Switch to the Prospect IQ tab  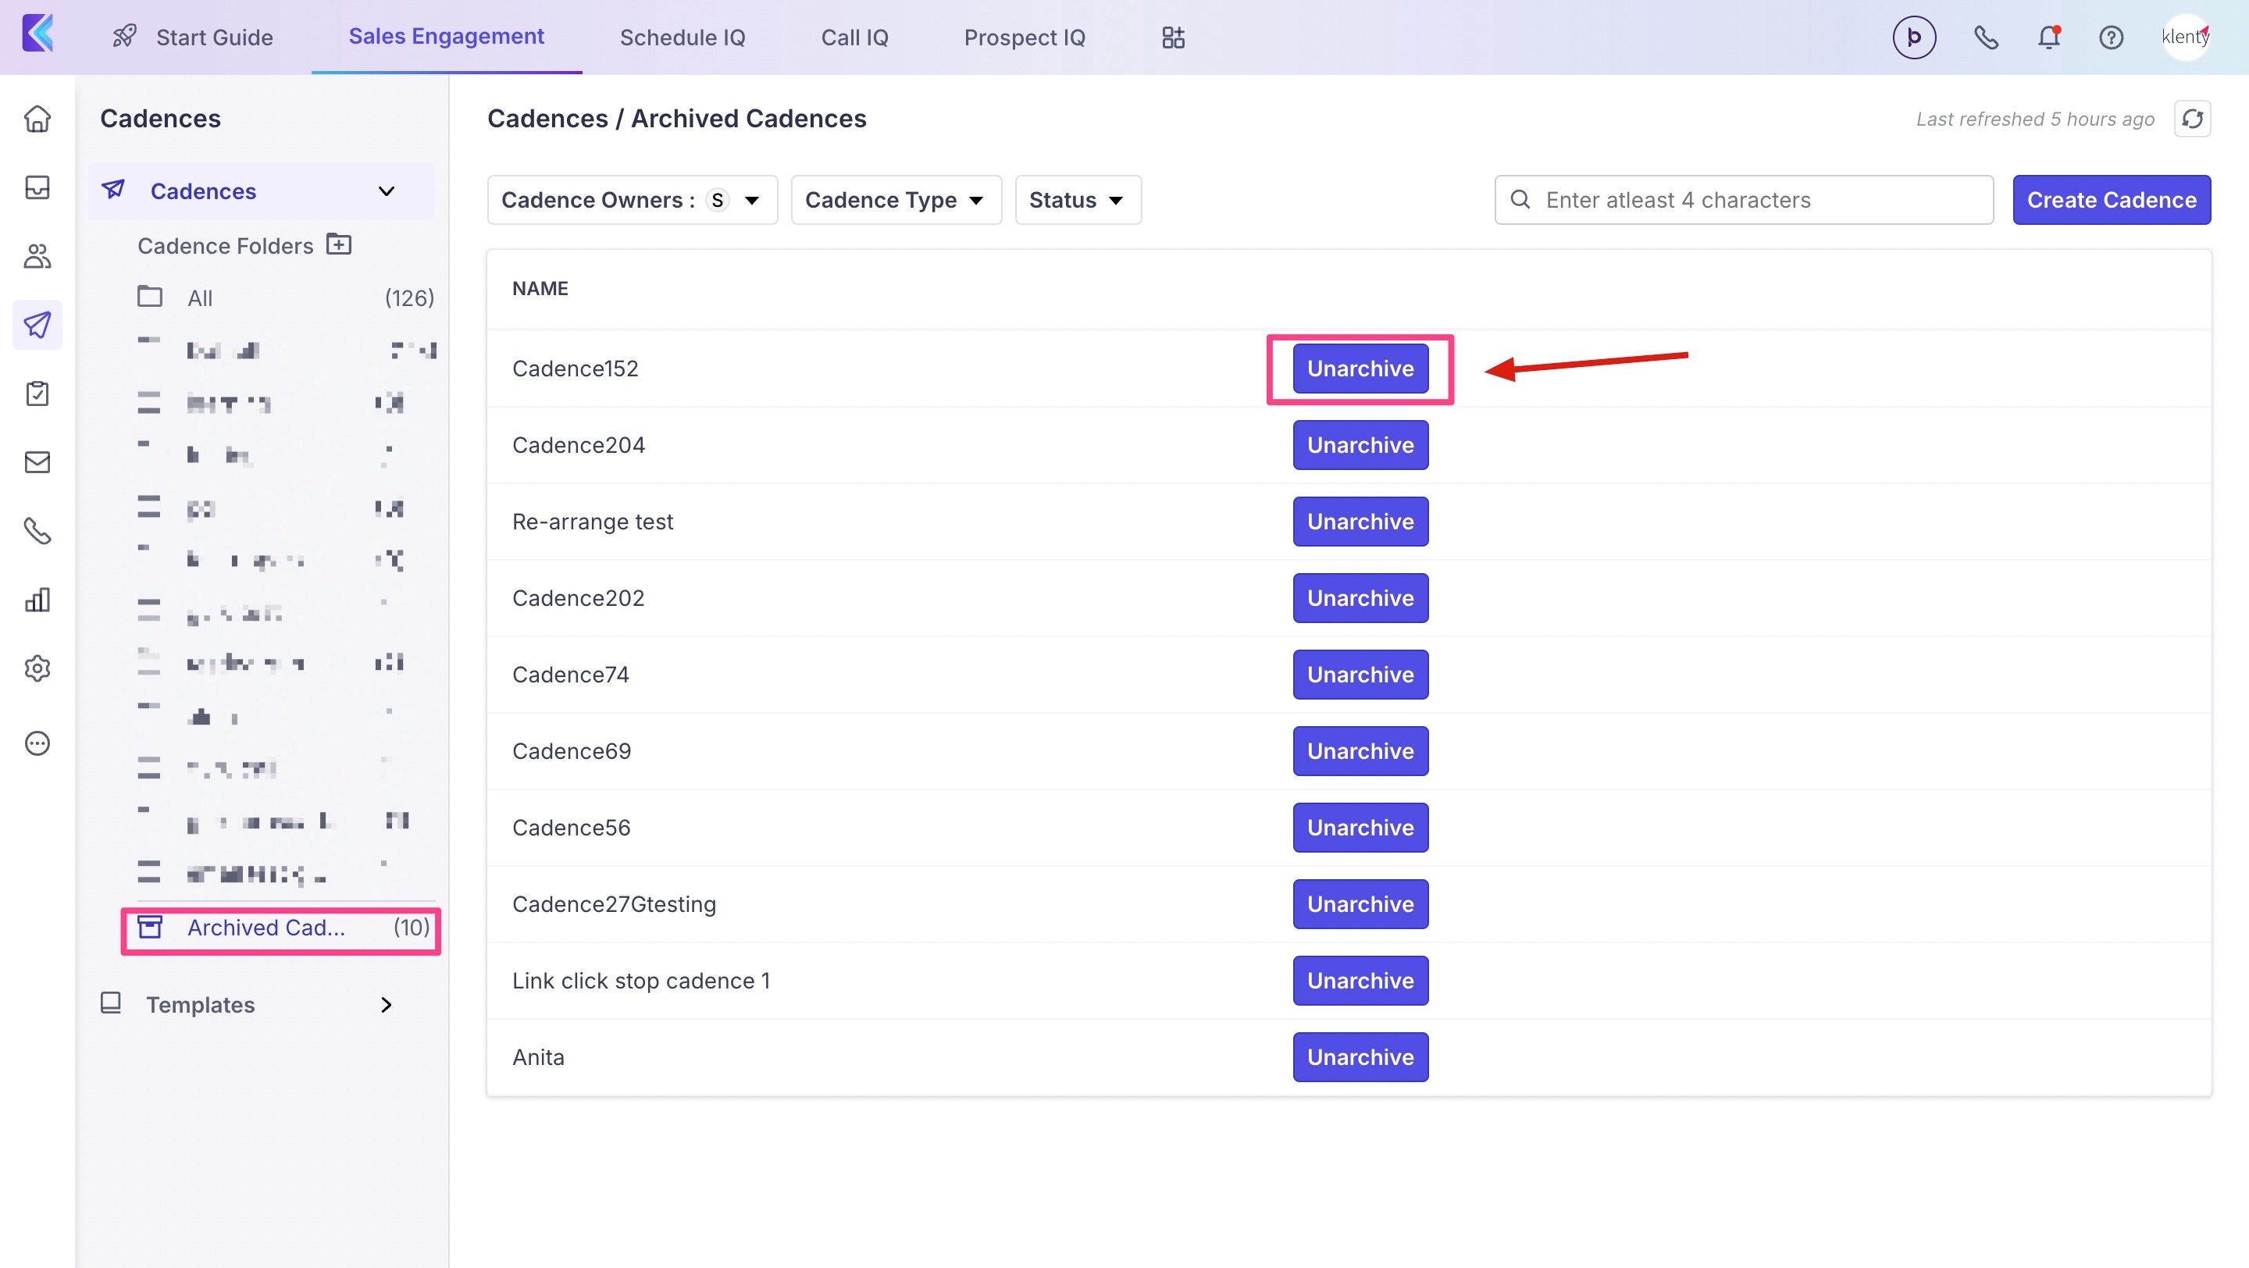[x=1024, y=37]
